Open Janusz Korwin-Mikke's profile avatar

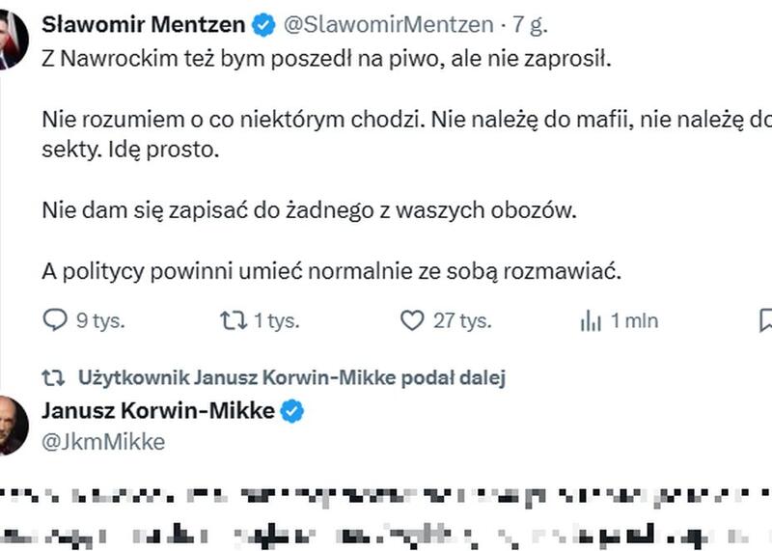[x=14, y=426]
